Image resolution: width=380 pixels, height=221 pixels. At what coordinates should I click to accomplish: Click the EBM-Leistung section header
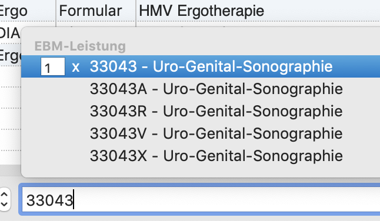(x=80, y=46)
